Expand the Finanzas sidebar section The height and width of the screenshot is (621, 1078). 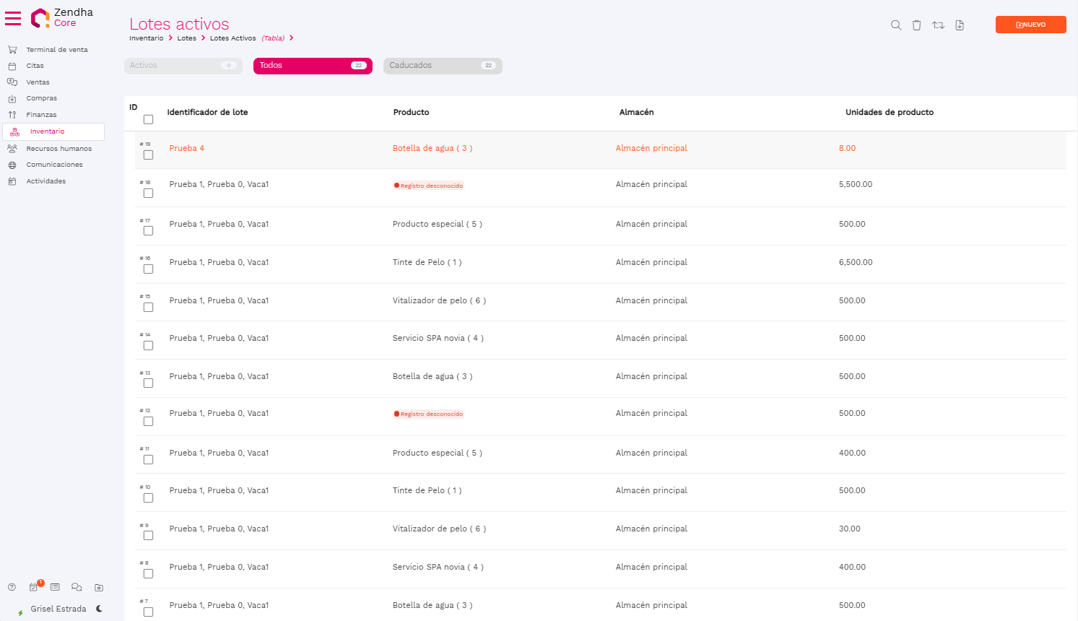click(x=41, y=115)
